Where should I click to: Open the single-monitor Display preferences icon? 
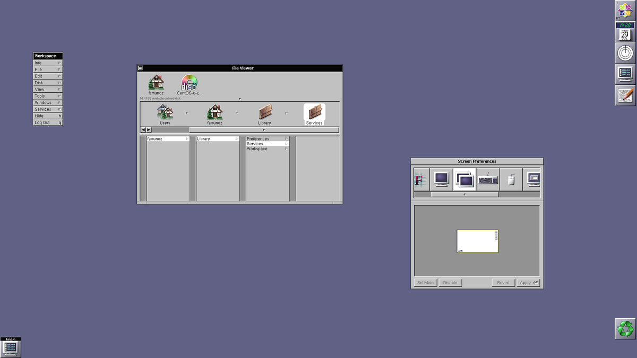click(x=442, y=179)
